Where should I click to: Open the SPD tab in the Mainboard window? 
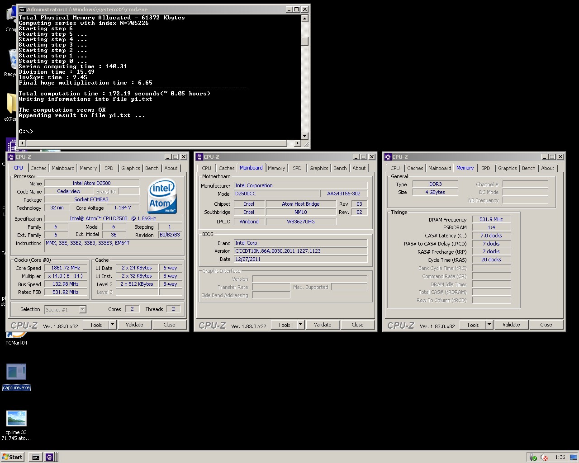(297, 168)
